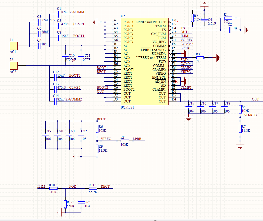Image resolution: width=263 pixels, height=221 pixels.
Task: Click the LPRB1 net label right of R8
Action: [138, 139]
